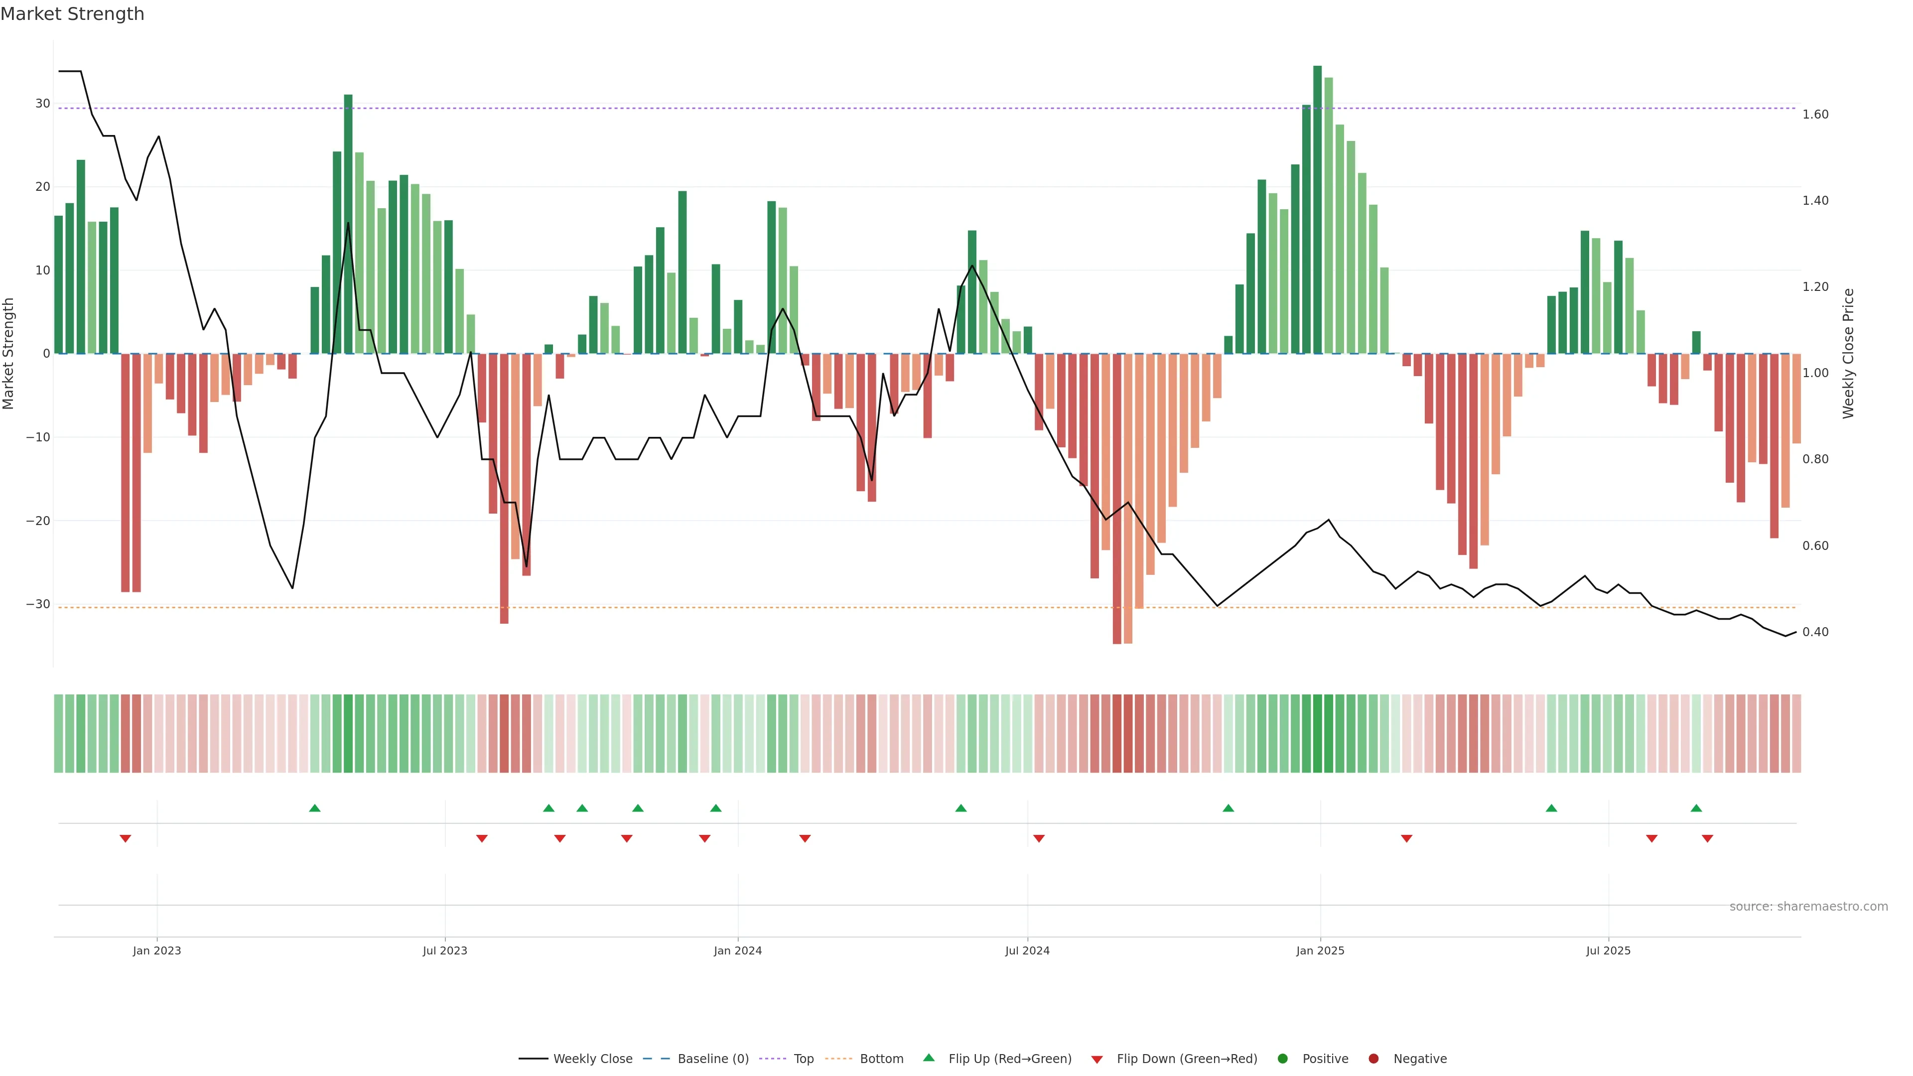Click the rightmost red flip-down marker
Screen dimensions: 1913x1076
click(x=1707, y=838)
